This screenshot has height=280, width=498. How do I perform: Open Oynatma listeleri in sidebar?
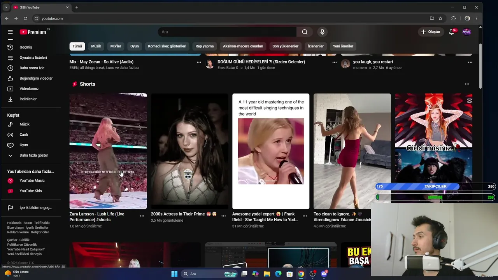click(x=34, y=58)
